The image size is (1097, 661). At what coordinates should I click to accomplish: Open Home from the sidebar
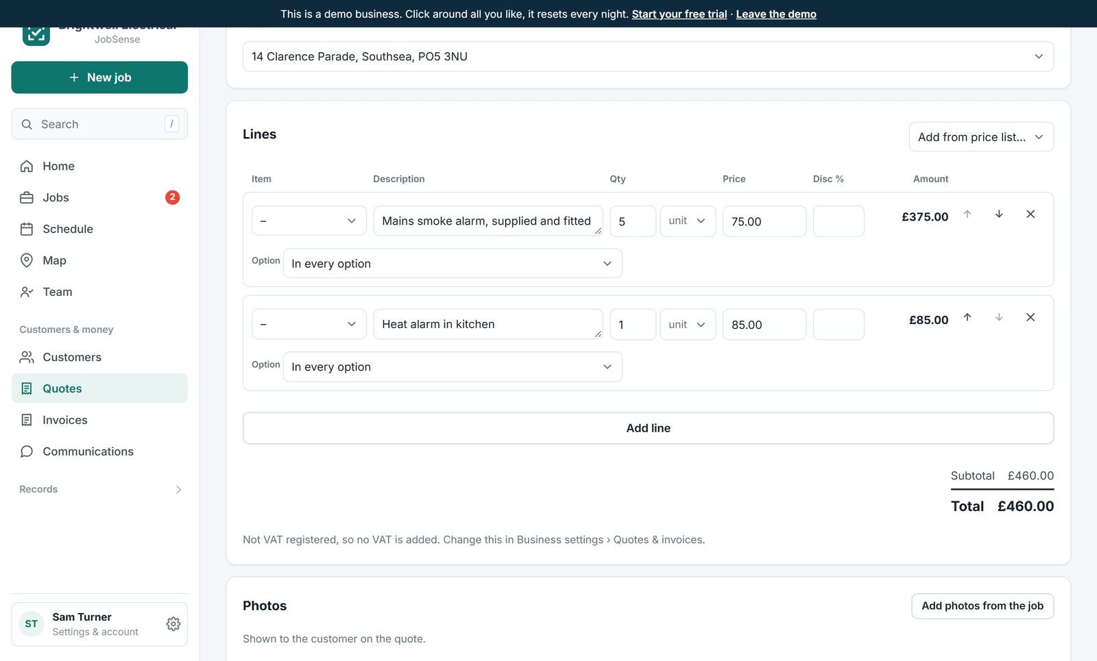tap(99, 166)
